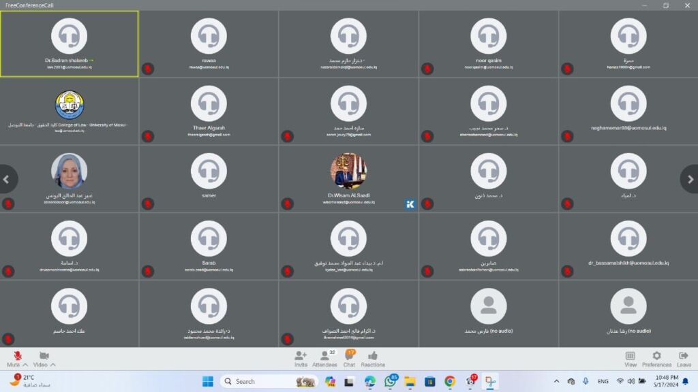The height and width of the screenshot is (392, 698).
Task: Toggle the Video camera button
Action: (x=44, y=356)
